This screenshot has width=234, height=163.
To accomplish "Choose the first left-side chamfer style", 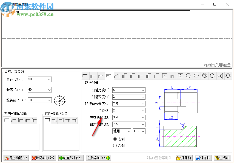I will (7, 120).
